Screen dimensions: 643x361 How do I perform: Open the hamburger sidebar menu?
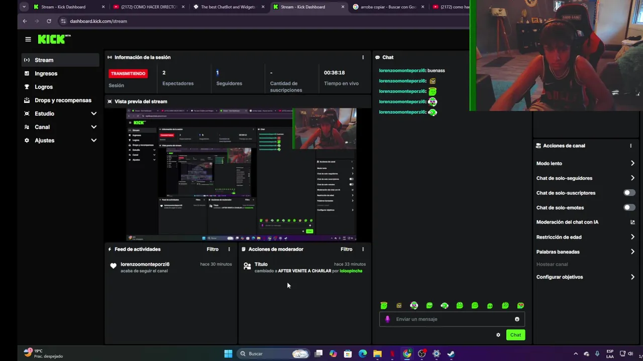click(x=28, y=39)
